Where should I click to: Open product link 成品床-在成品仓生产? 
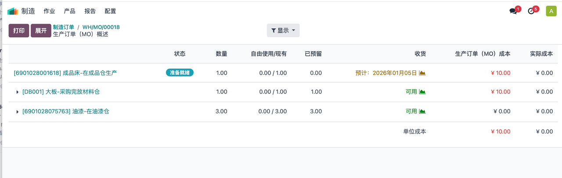pos(65,73)
